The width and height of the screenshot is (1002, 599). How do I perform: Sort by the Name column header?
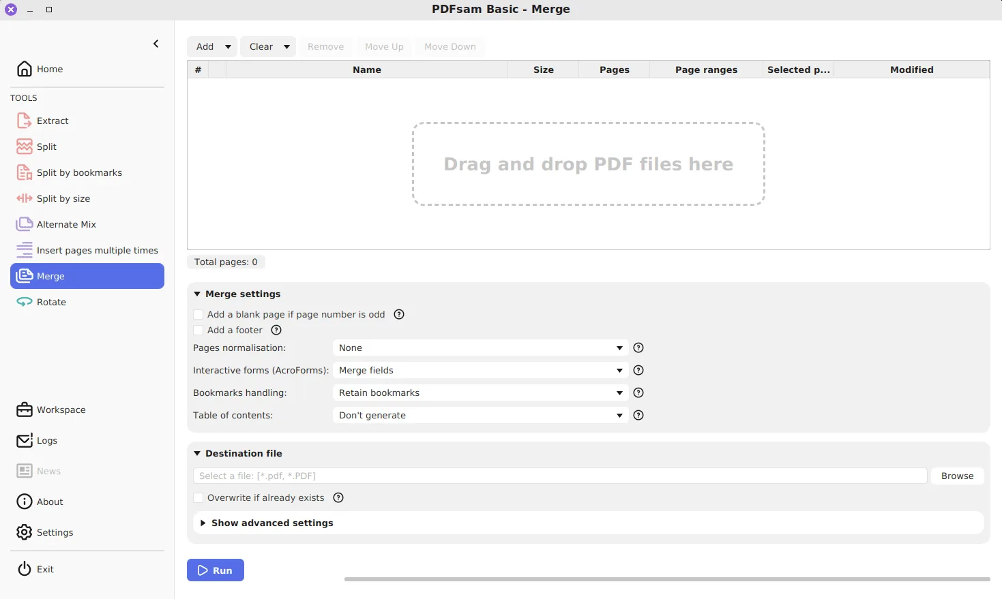(367, 70)
